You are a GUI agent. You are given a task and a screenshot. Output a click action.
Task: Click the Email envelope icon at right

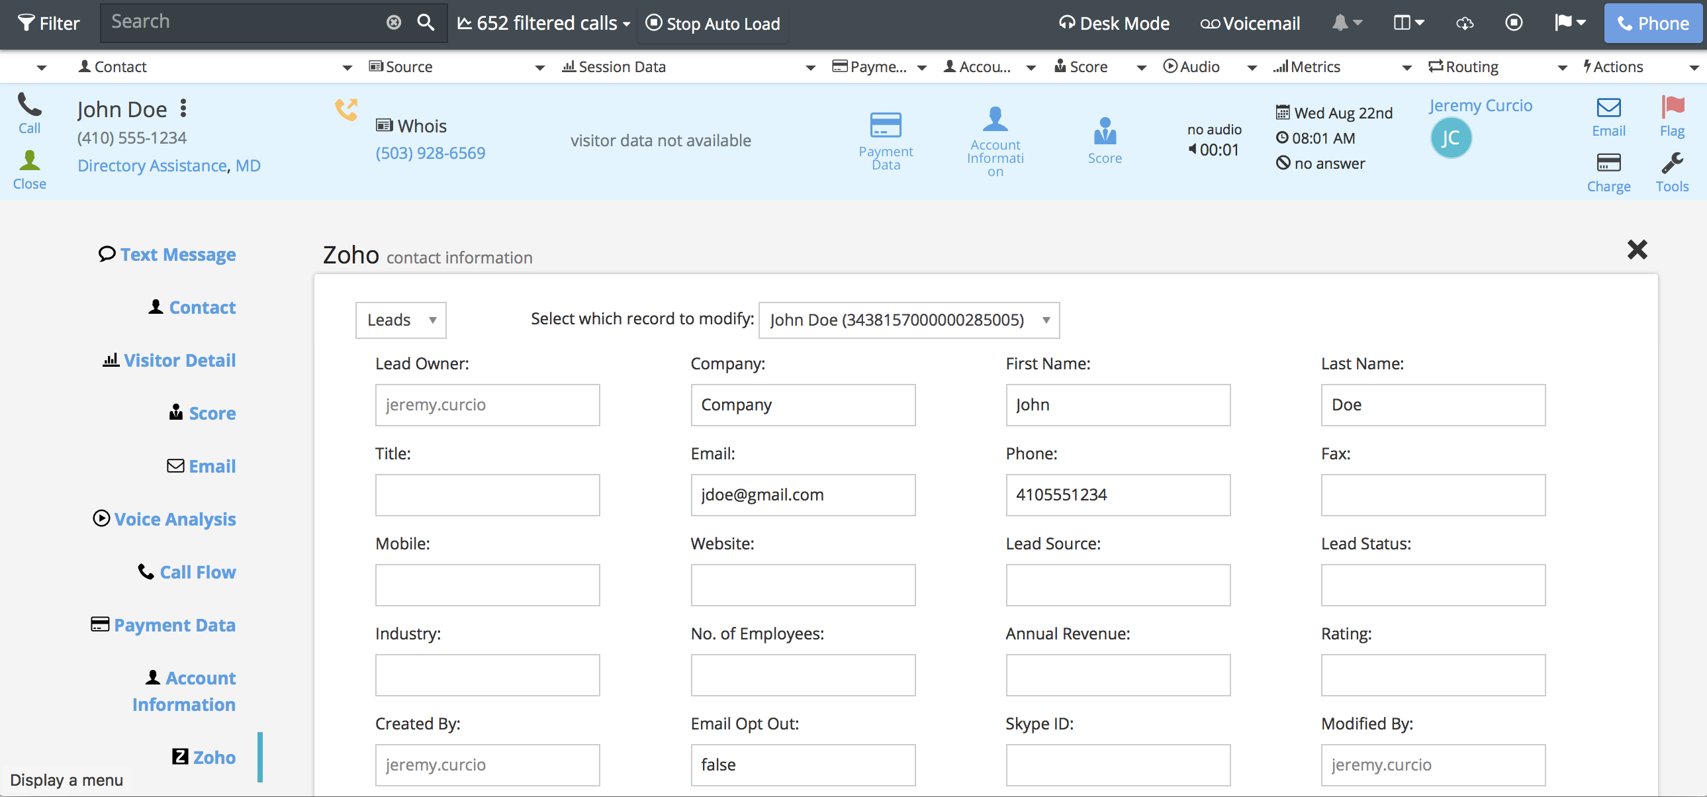click(1608, 108)
